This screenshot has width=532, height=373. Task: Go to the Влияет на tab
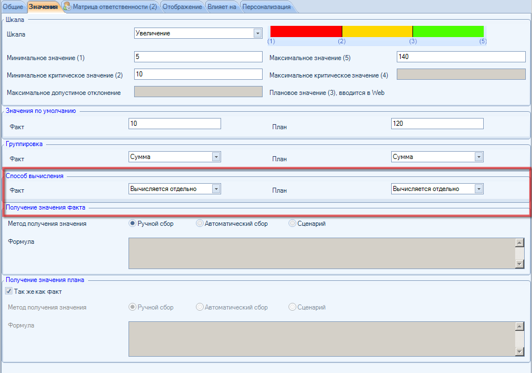click(x=222, y=7)
